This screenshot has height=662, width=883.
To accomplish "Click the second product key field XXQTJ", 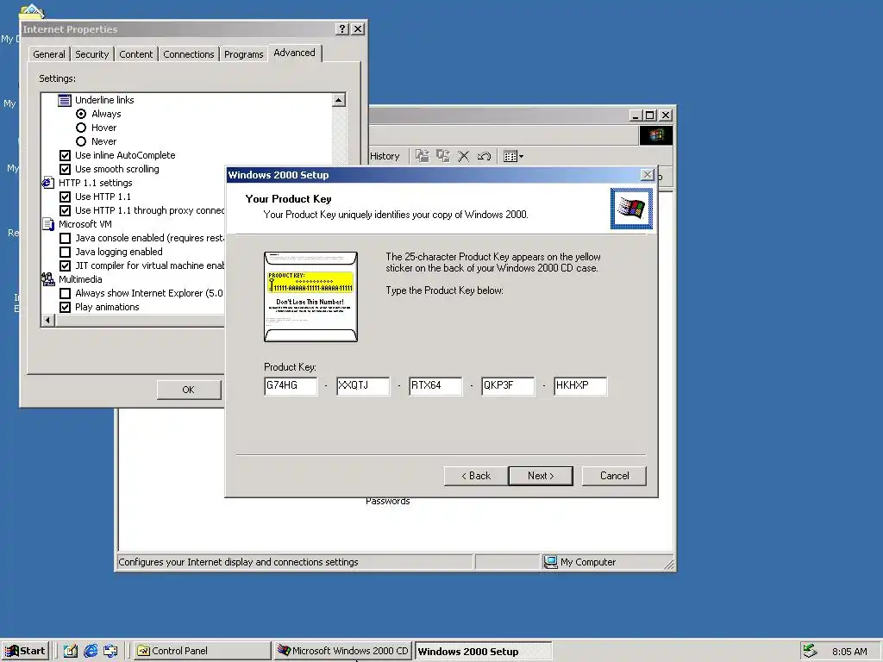I will (x=363, y=386).
